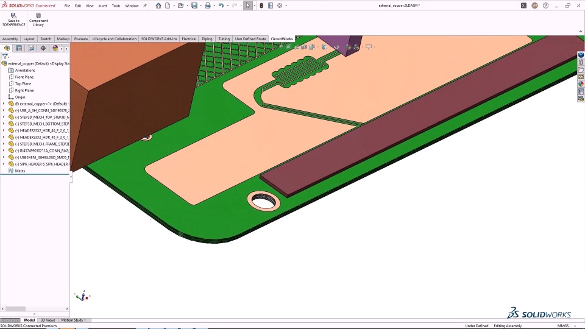Viewport: 585px width, 329px height.
Task: Open the DisplayManager panel tab
Action: (x=55, y=48)
